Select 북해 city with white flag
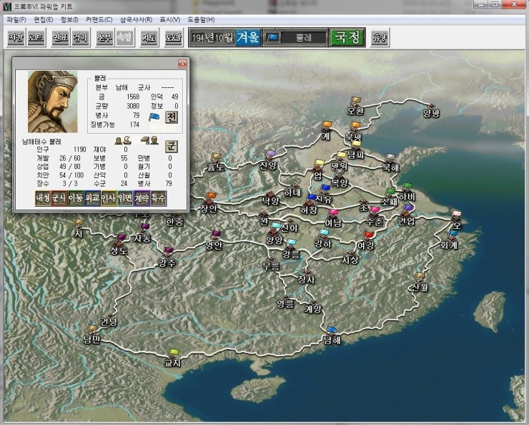Viewport: 529px width, 425px height. (x=390, y=163)
